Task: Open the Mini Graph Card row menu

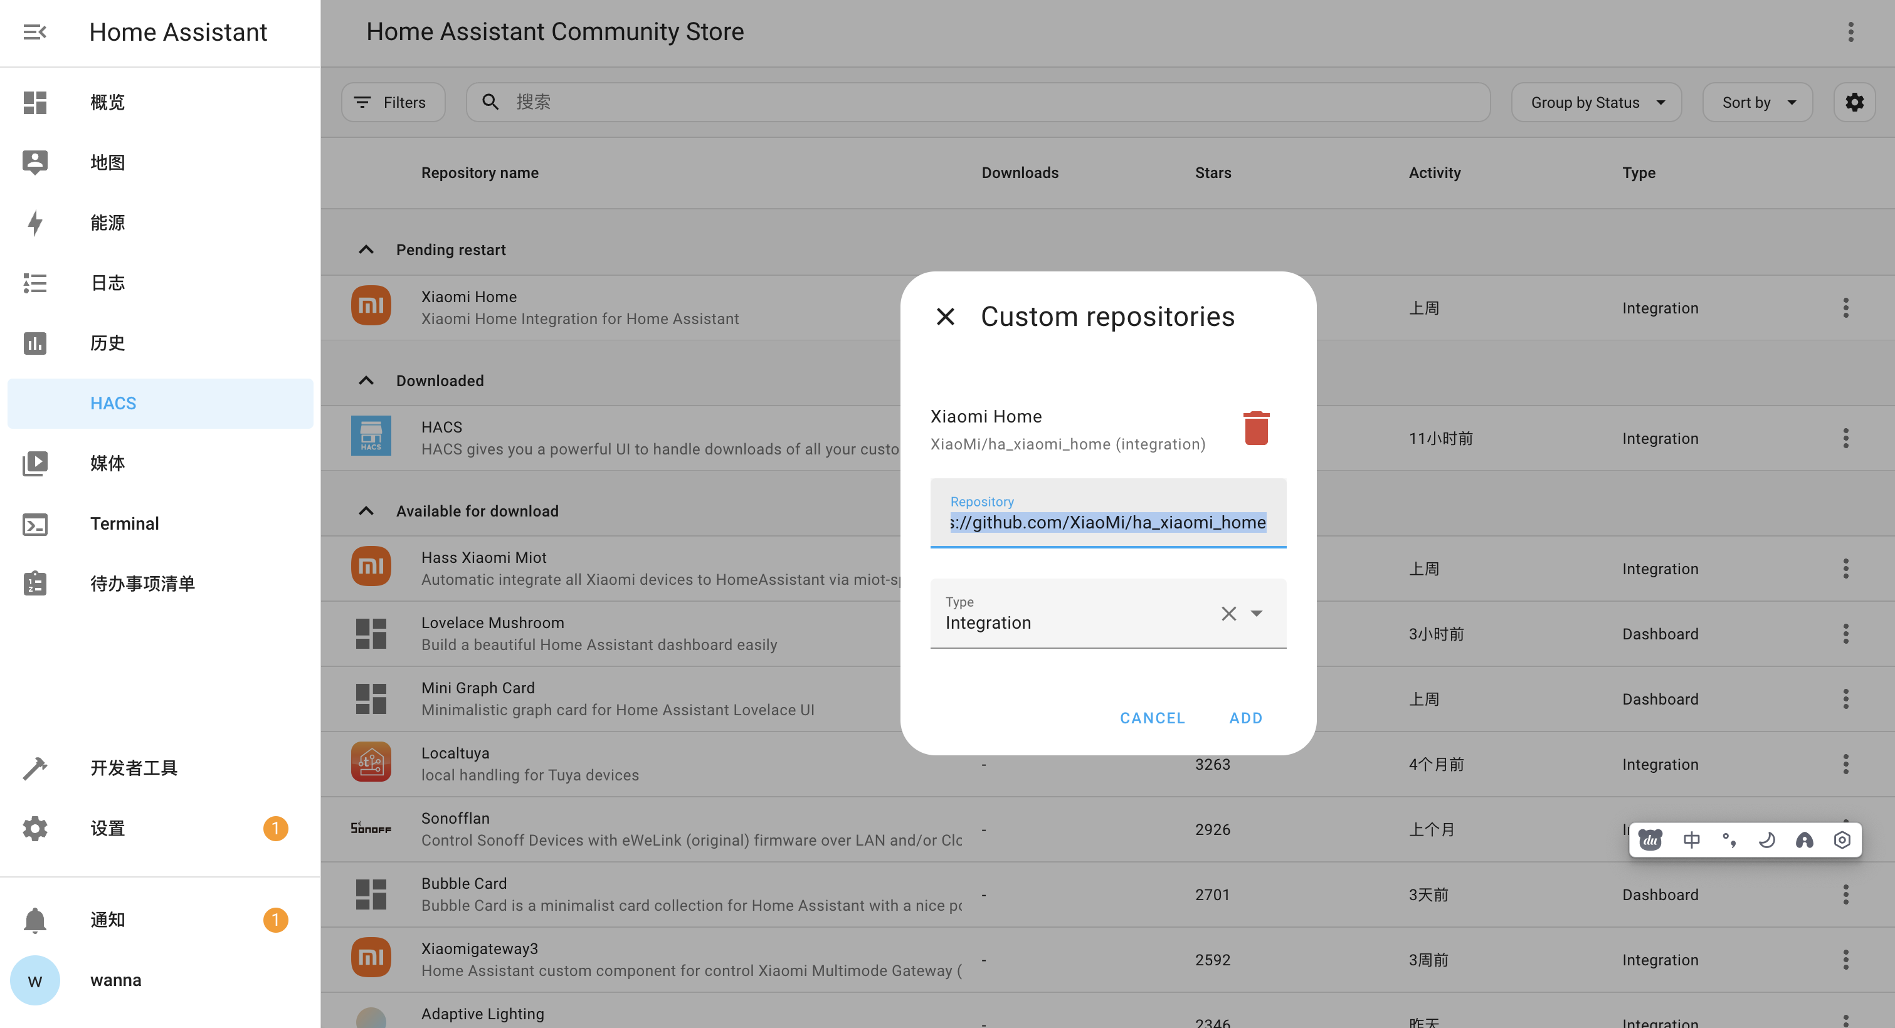Action: tap(1845, 700)
